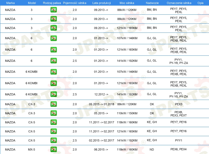The width and height of the screenshot is (209, 154).
Task: Click the fuel icon for the 6 KOMBI 2.5 row
Action: click(53, 94)
